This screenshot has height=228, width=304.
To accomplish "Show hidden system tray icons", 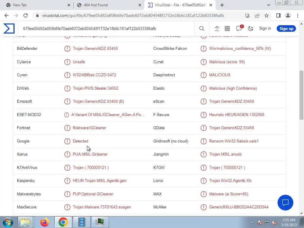I will tap(252, 222).
